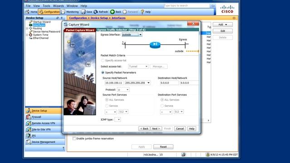This screenshot has height=163, width=290.
Task: Click the Device Management pane icon
Action: tap(28, 142)
